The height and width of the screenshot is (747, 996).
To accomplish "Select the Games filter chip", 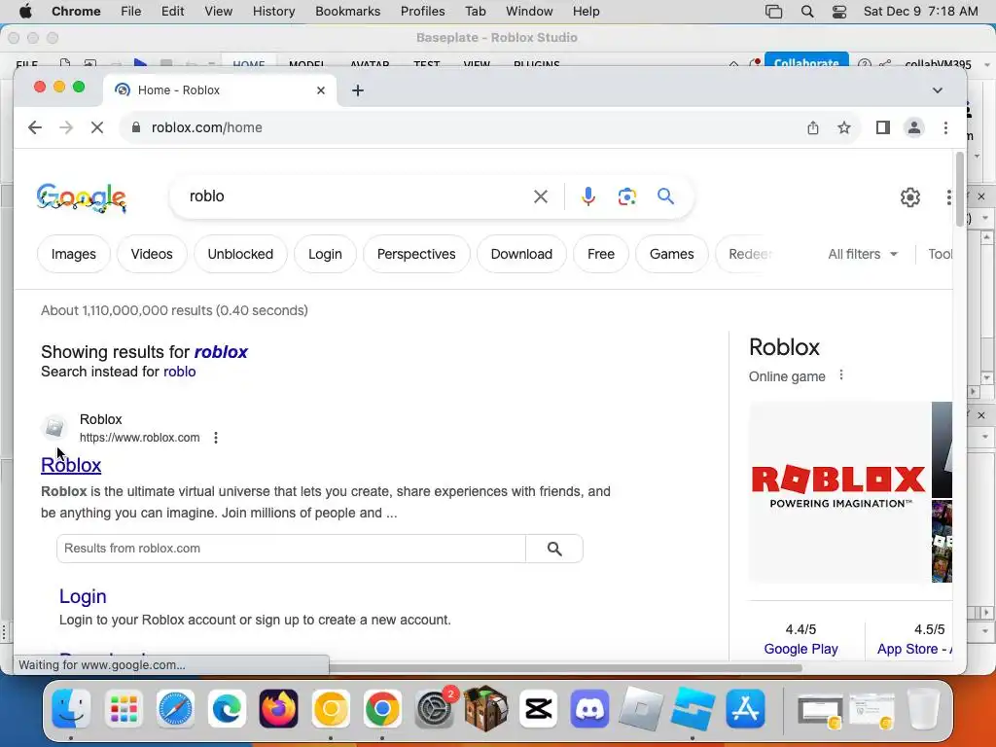I will [x=671, y=254].
